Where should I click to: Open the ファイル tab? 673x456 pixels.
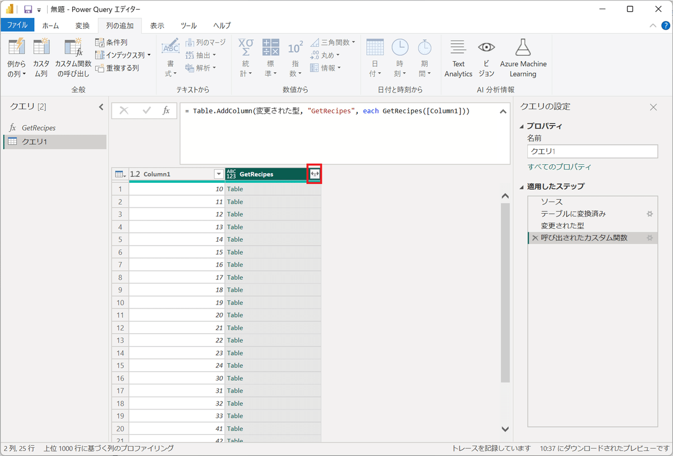(x=17, y=25)
